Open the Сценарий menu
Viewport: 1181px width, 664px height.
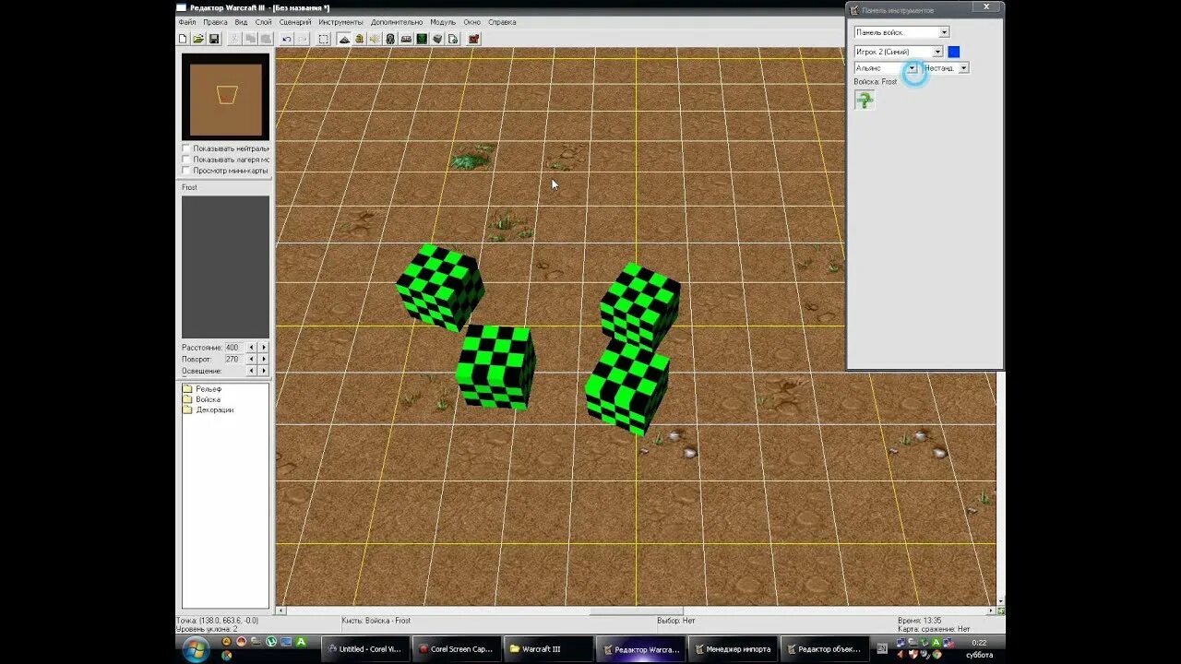pyautogui.click(x=295, y=22)
